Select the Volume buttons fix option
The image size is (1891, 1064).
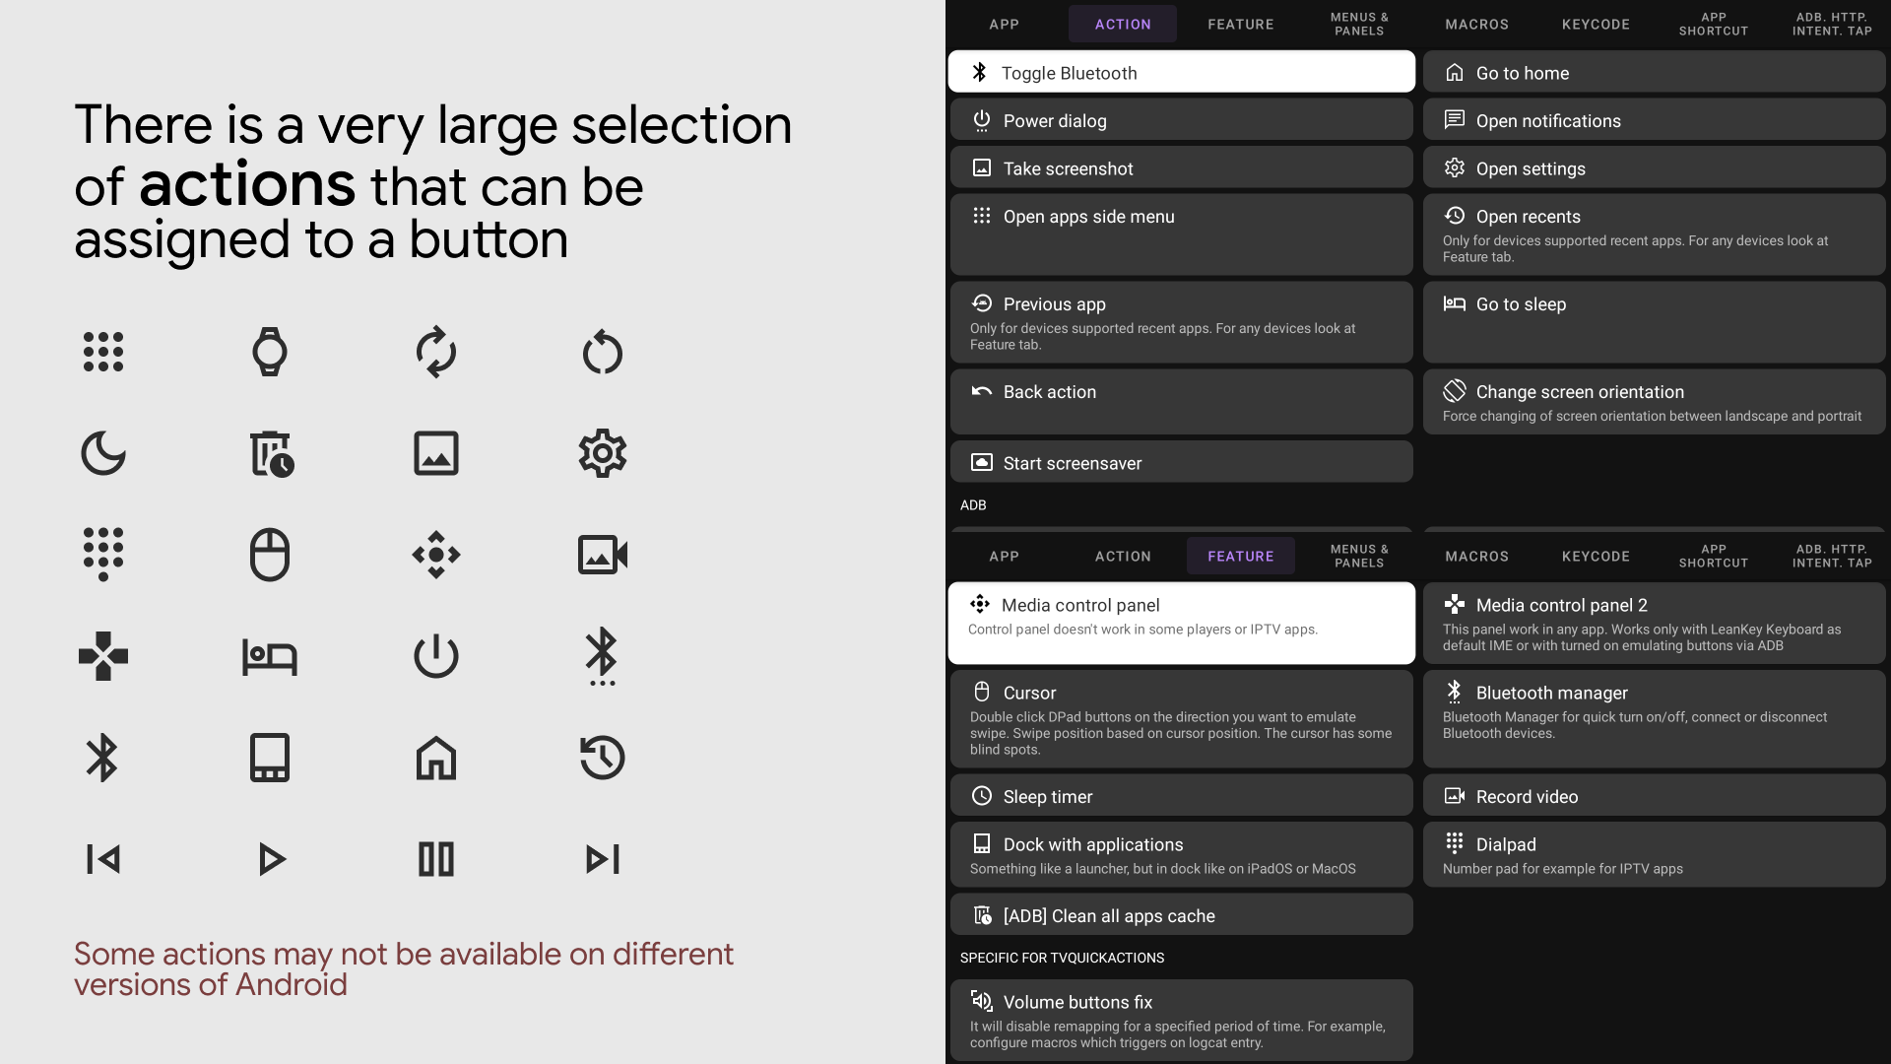(1181, 1020)
